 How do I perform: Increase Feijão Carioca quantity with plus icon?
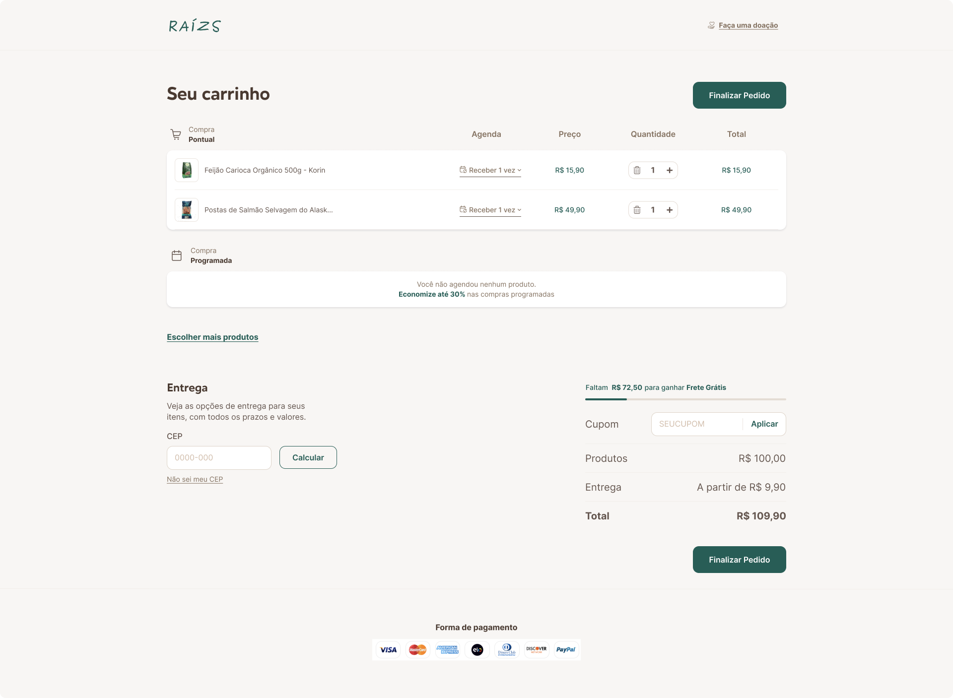click(x=670, y=170)
